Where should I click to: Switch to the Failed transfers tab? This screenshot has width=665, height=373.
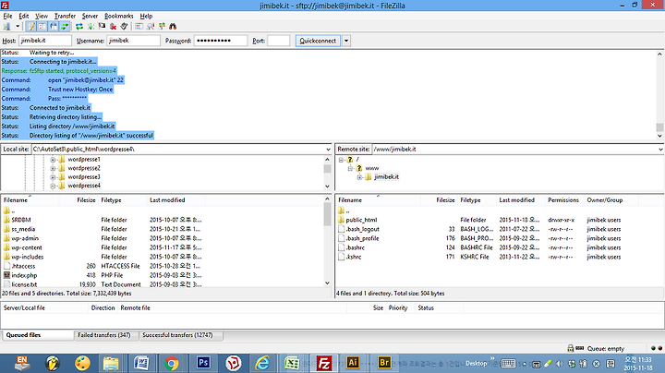coord(104,335)
